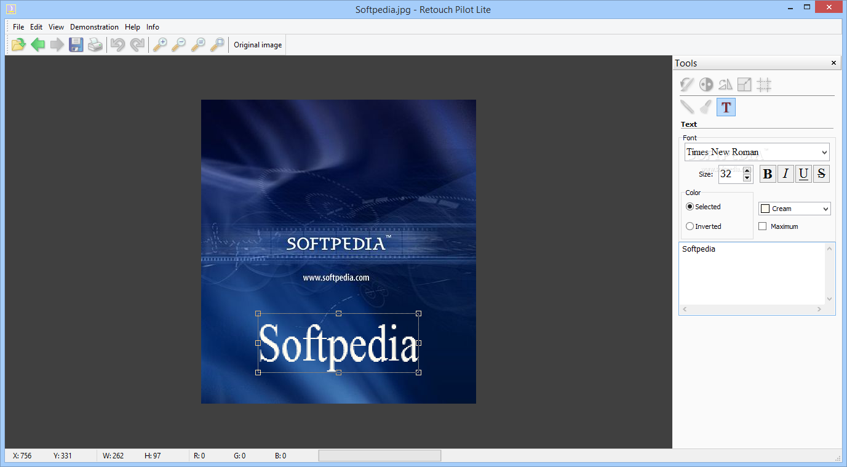Click the top-middle text selection handle
Viewport: 847px width, 467px height.
pyautogui.click(x=338, y=313)
